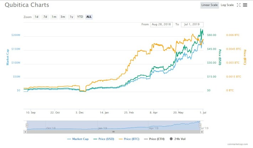Select the 3m zoom option
Image resolution: width=253 pixels, height=148 pixels.
(x=63, y=17)
